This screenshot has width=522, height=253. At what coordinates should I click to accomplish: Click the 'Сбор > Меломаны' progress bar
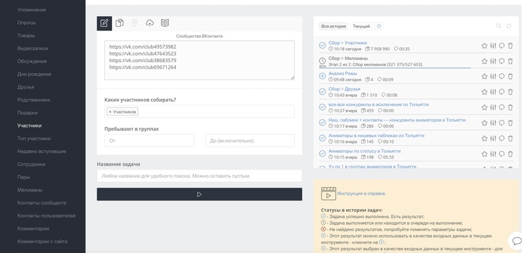coord(395,68)
